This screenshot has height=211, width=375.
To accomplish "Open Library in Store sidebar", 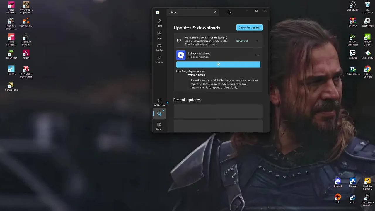I will coord(159,126).
